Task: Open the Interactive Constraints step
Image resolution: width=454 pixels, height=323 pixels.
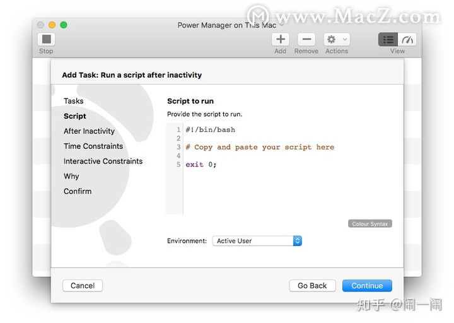Action: coord(103,161)
